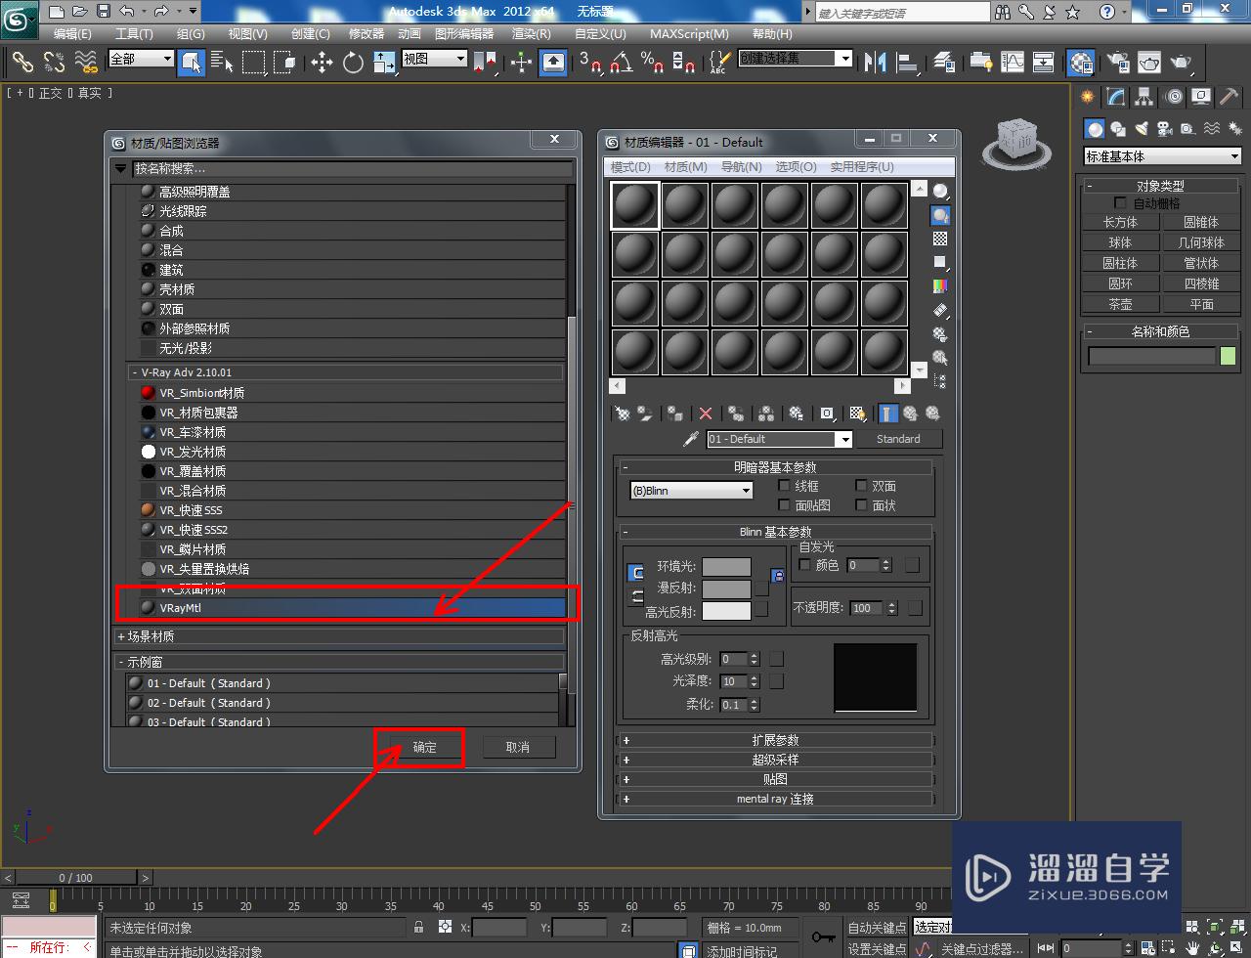1251x958 pixels.
Task: Open the 渲染(R) main menu
Action: coord(531,33)
